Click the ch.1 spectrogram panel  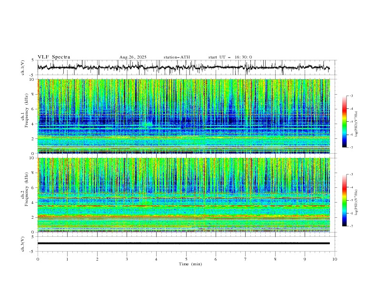[x=184, y=116]
